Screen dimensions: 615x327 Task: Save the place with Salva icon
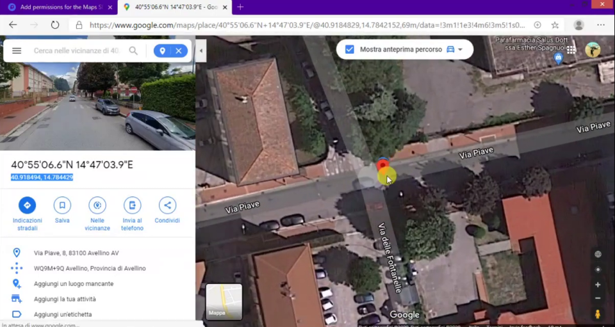tap(62, 205)
